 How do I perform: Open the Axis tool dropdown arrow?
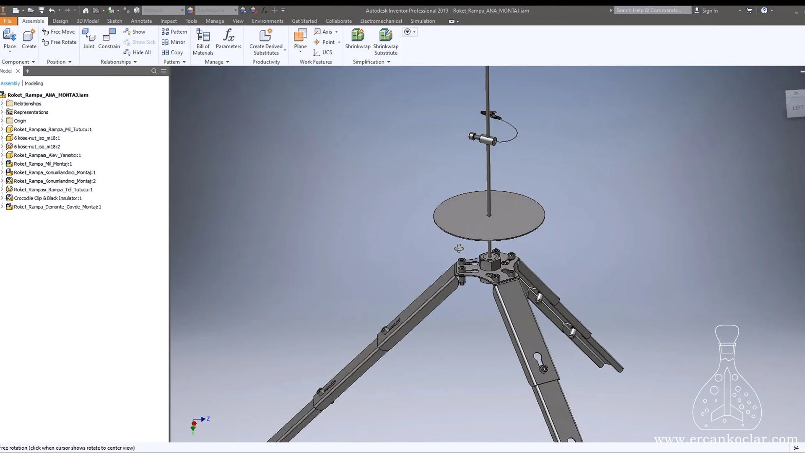[336, 32]
